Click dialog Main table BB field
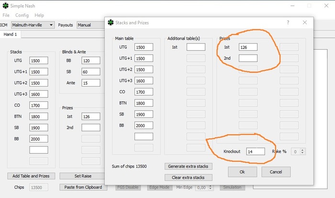This screenshot has height=198, width=335. (x=144, y=125)
